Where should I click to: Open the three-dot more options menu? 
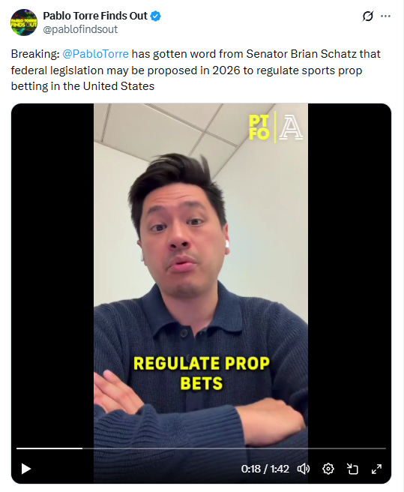coord(385,16)
